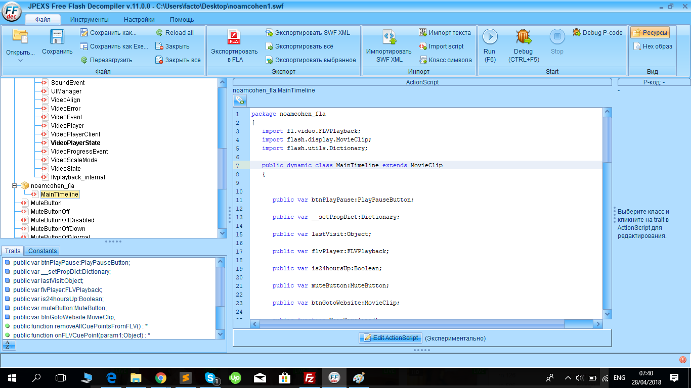Click the Перезагрузить reload button
This screenshot has height=388, width=691.
click(x=107, y=60)
